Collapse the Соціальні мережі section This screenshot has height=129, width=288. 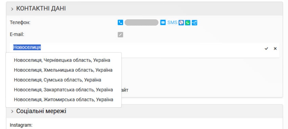click(x=12, y=111)
